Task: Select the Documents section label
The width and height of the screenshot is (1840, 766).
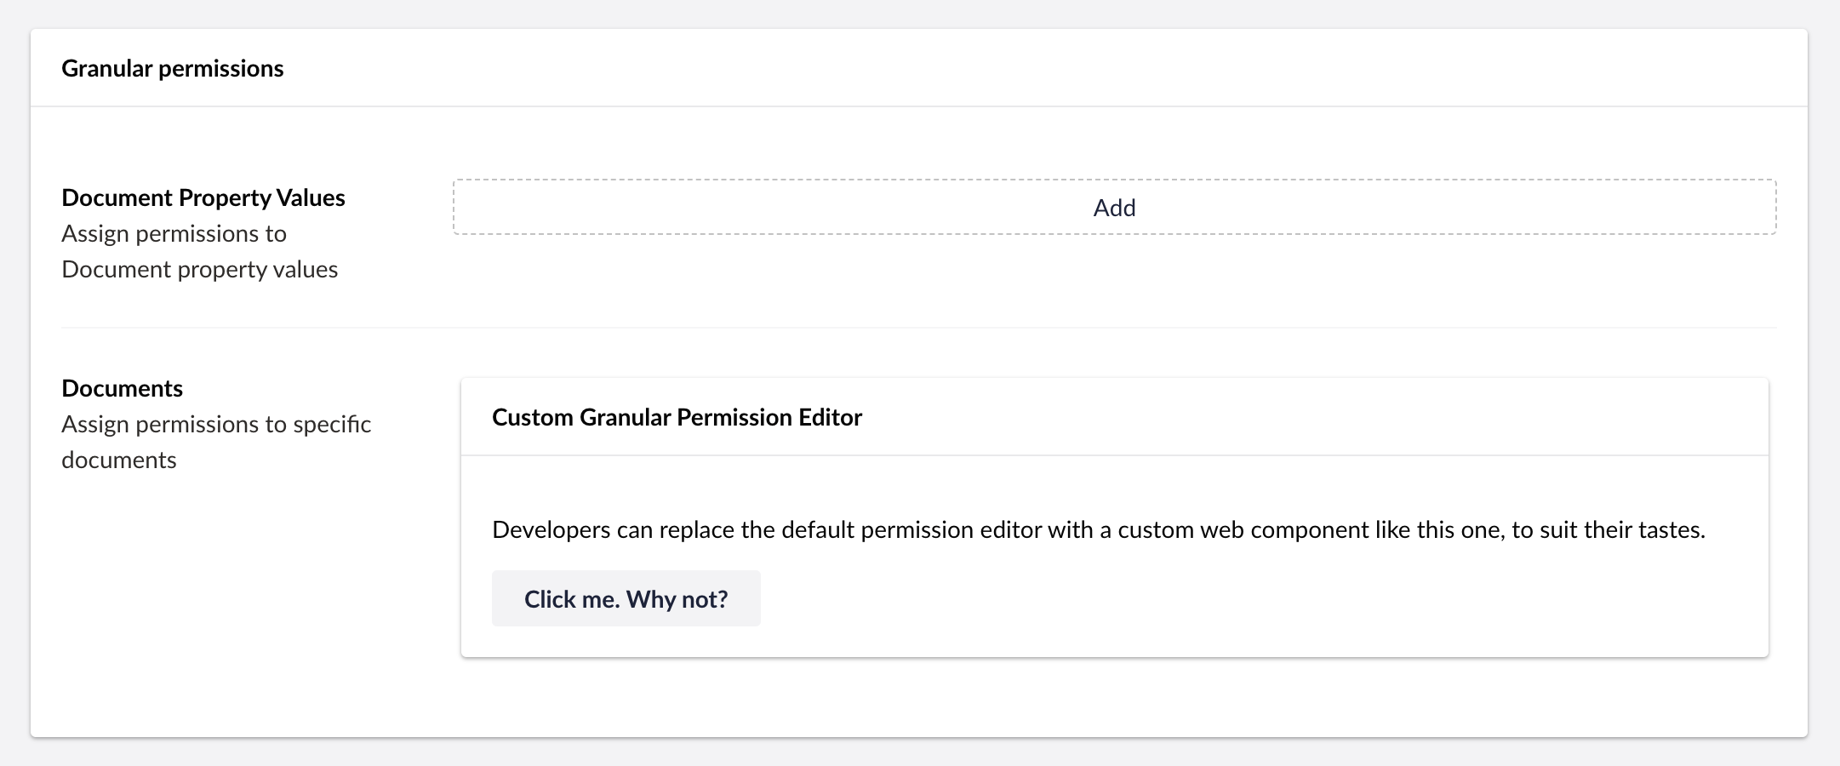Action: tap(122, 388)
